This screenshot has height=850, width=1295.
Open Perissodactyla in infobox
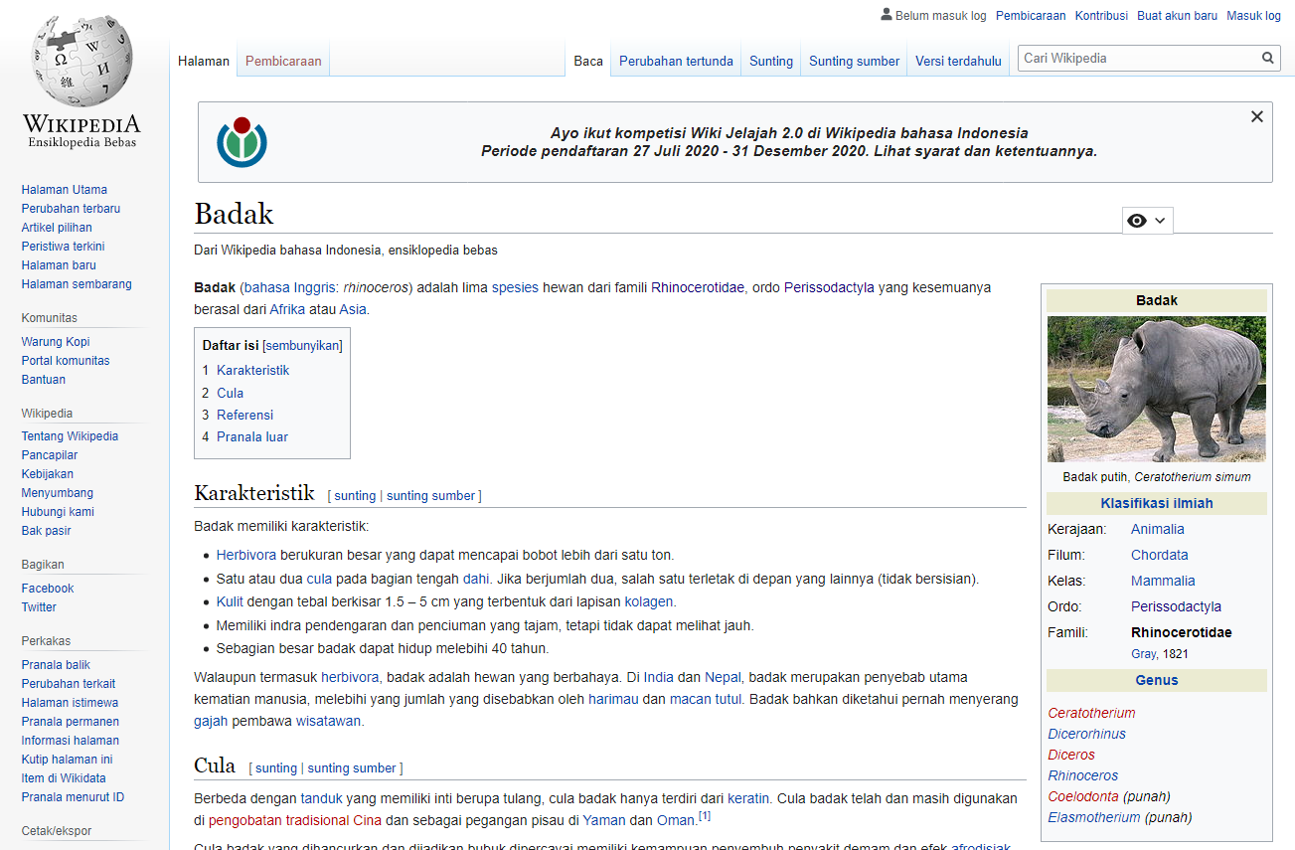(x=1177, y=607)
